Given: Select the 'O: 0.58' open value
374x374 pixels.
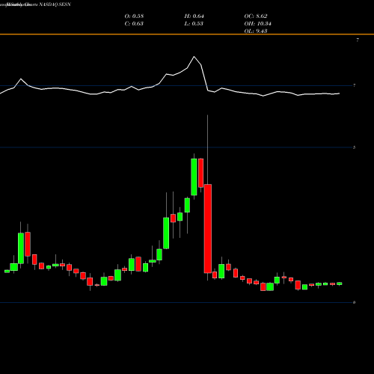Looking at the screenshot, I should click(x=134, y=16).
